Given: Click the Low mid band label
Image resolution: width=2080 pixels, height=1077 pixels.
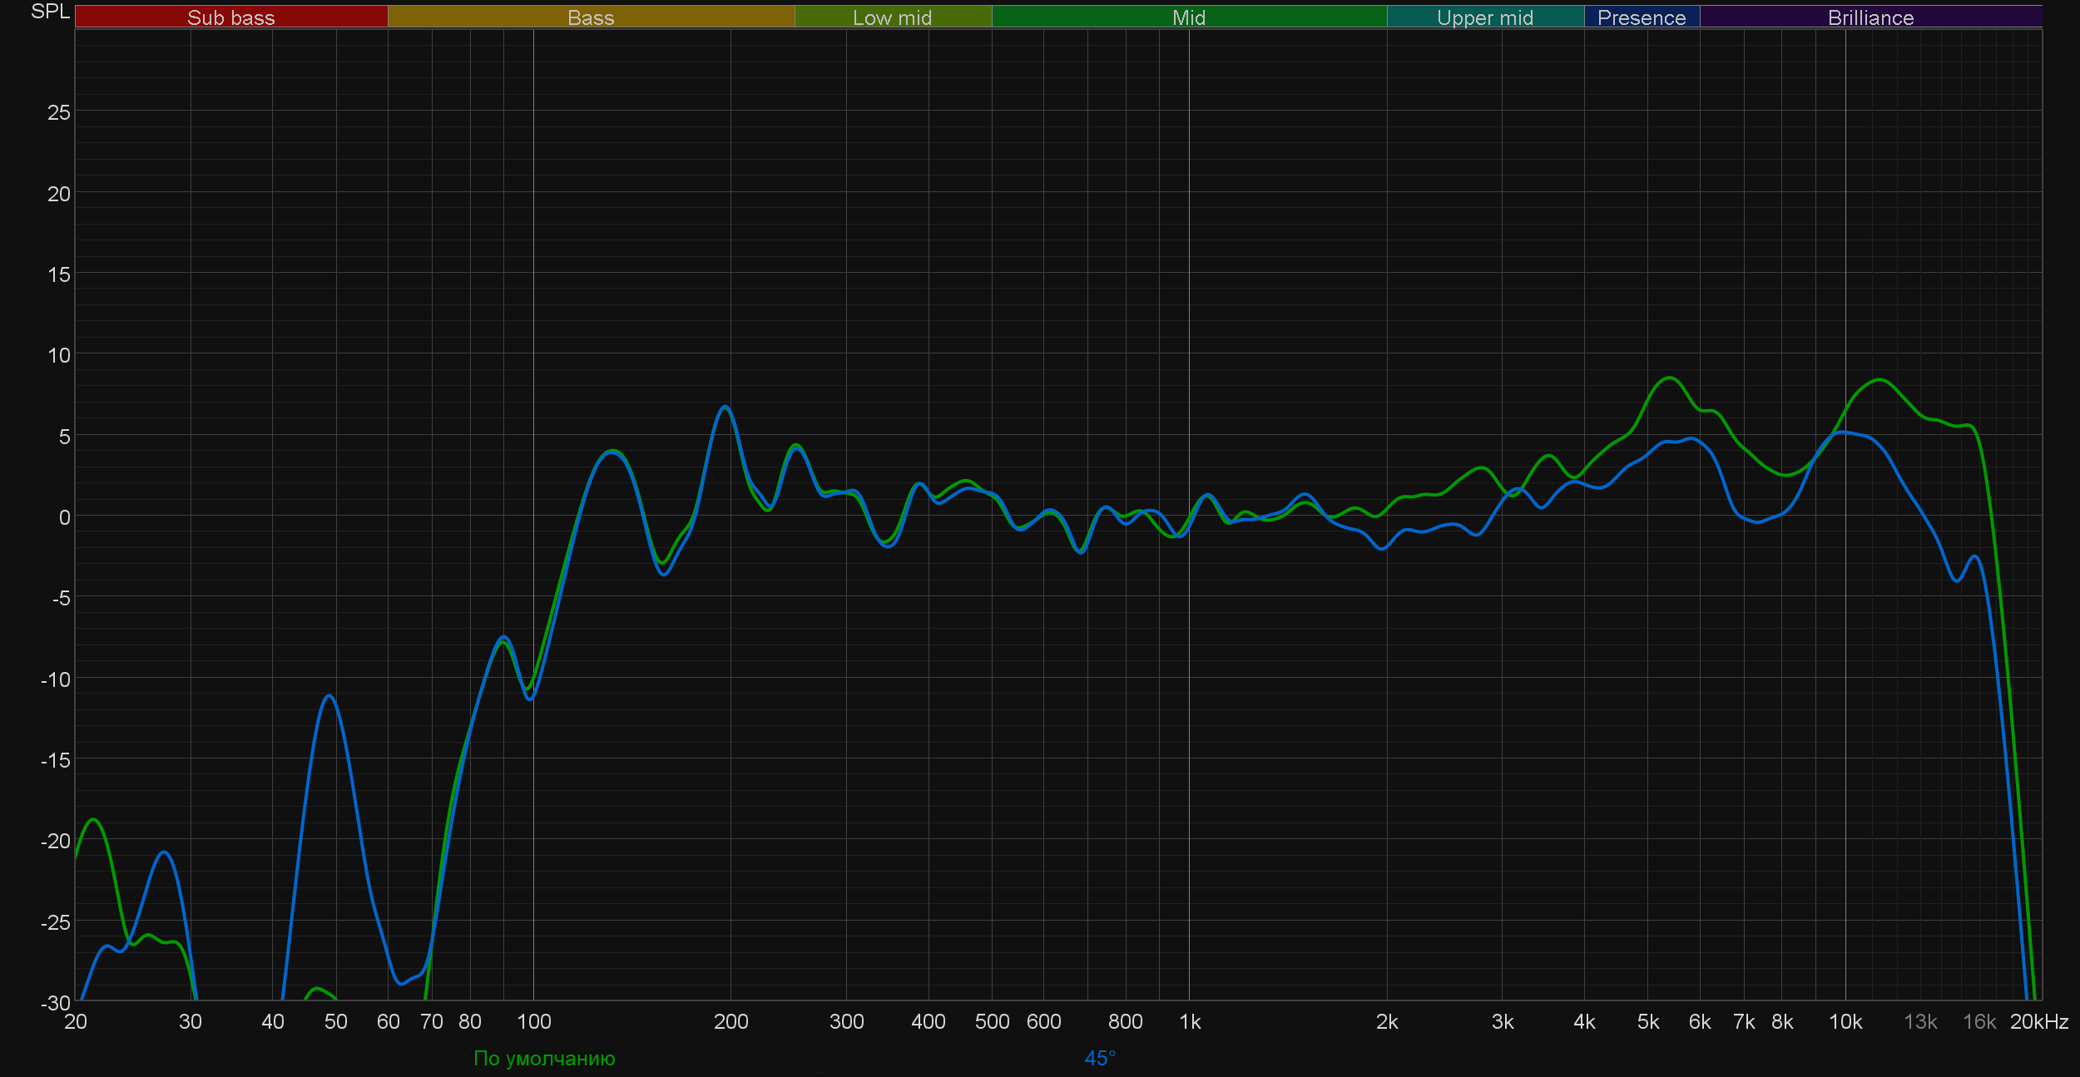Looking at the screenshot, I should pyautogui.click(x=892, y=17).
